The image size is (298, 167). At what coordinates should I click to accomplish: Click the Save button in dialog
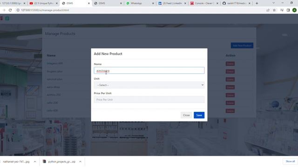(199, 115)
